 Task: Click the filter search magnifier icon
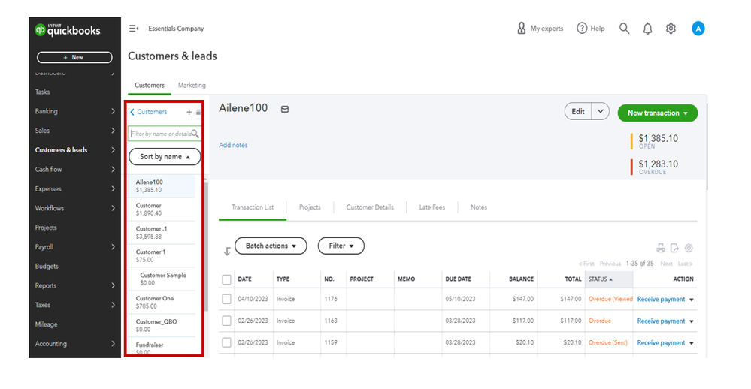[195, 134]
